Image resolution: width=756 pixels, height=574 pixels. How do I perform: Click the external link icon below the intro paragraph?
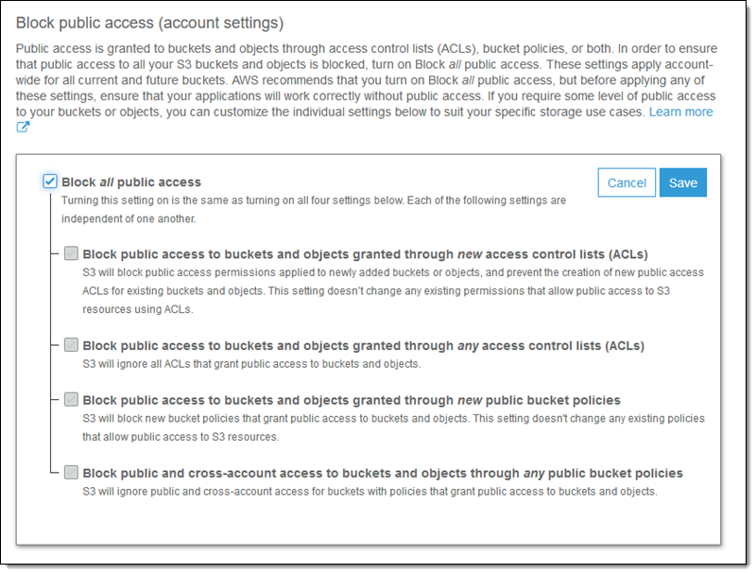(24, 128)
